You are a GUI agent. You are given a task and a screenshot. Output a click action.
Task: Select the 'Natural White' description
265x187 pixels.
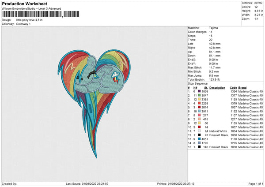tap(218, 131)
